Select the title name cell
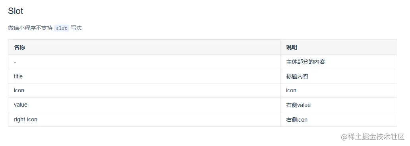The image size is (410, 146). (x=144, y=76)
